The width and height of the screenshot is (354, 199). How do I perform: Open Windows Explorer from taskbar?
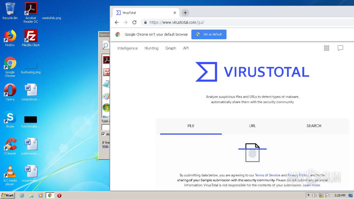[31, 195]
